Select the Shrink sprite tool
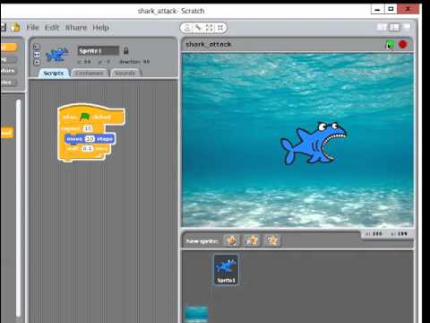 pyautogui.click(x=220, y=28)
